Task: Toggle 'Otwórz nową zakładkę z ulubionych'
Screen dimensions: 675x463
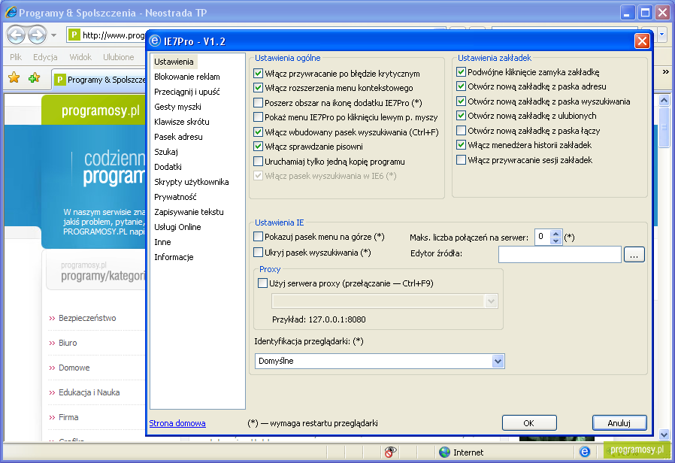Action: tap(461, 115)
